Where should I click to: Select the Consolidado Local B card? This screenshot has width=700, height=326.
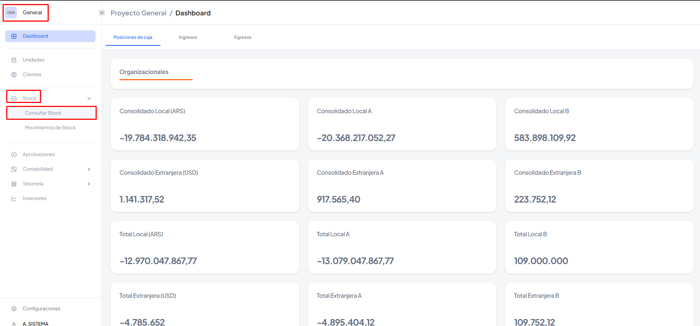coord(599,124)
